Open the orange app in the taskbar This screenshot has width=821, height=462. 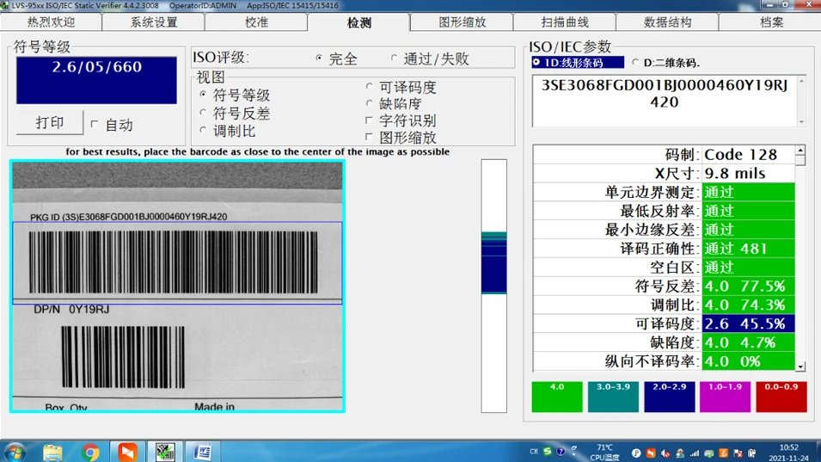pos(127,452)
